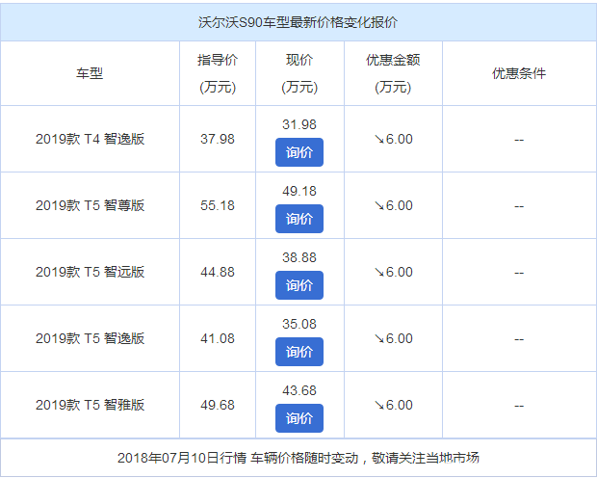Click guide price 55.18
Image resolution: width=597 pixels, height=478 pixels.
click(218, 205)
